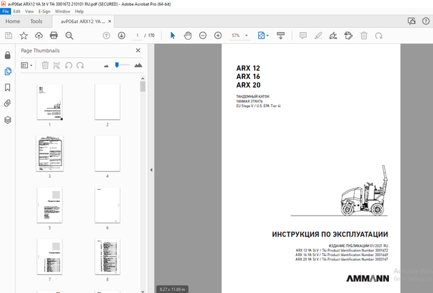
Task: Delete pages icon in thumbnails panel
Action: point(45,66)
